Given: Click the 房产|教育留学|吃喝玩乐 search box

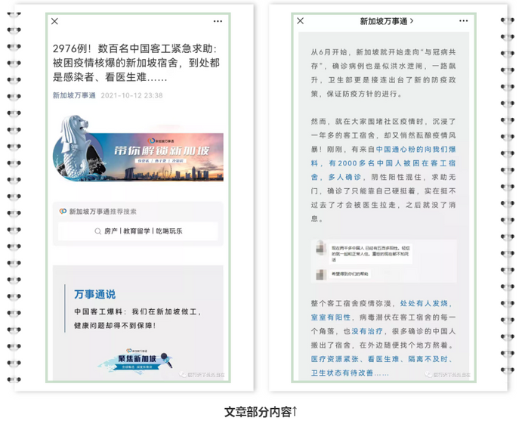Looking at the screenshot, I should [138, 231].
